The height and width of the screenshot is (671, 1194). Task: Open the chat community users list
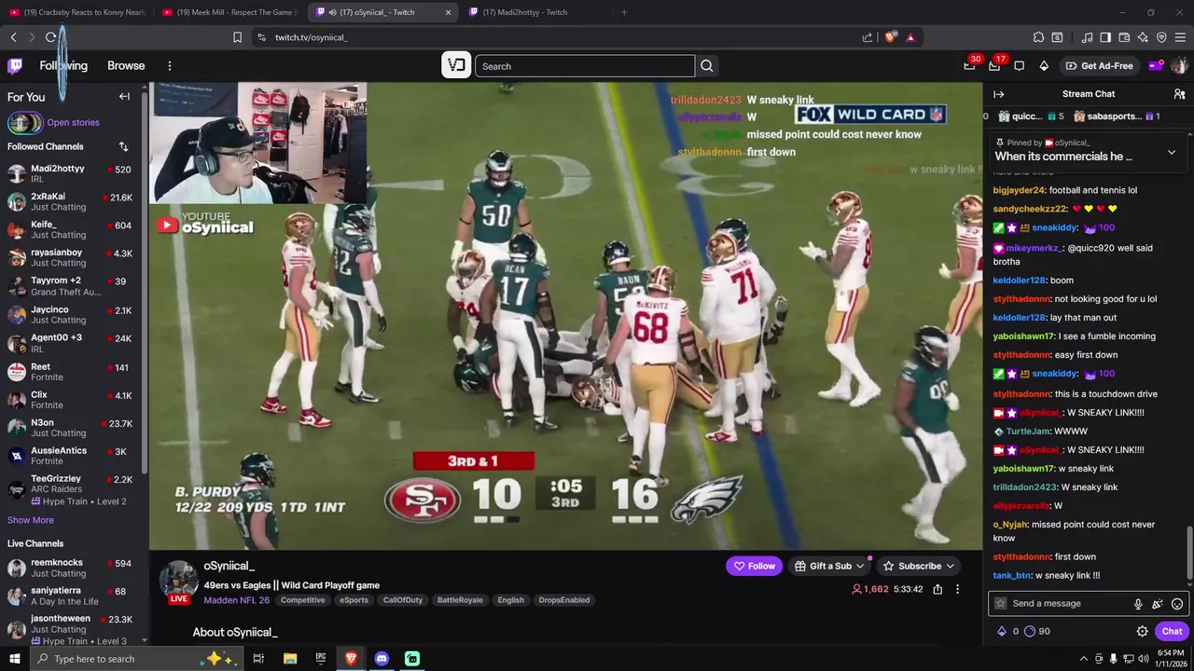click(1179, 94)
